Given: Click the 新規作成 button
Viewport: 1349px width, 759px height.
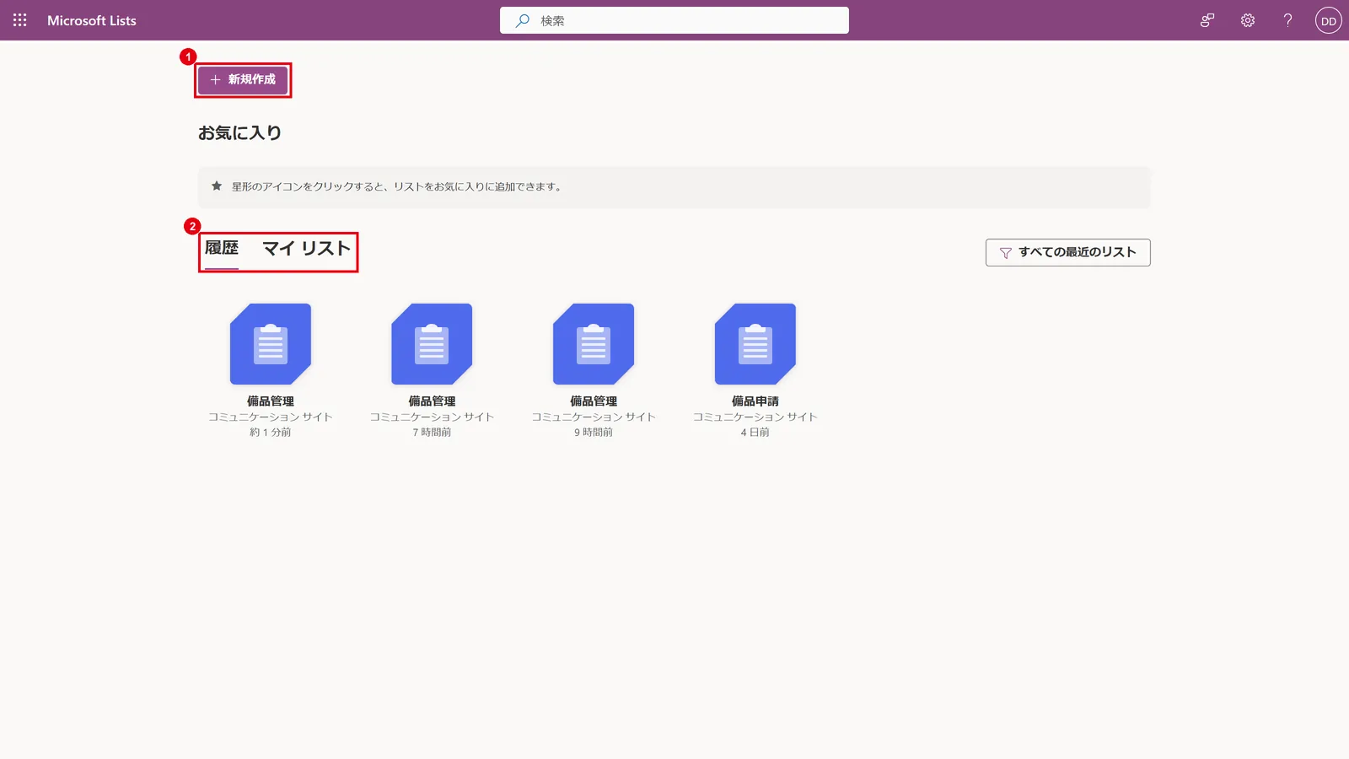Looking at the screenshot, I should (243, 79).
